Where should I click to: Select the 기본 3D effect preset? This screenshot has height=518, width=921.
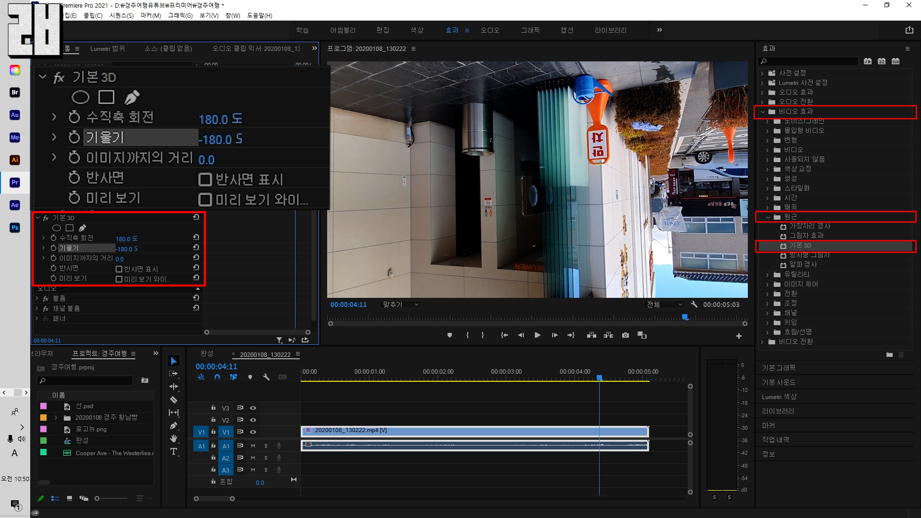[800, 246]
